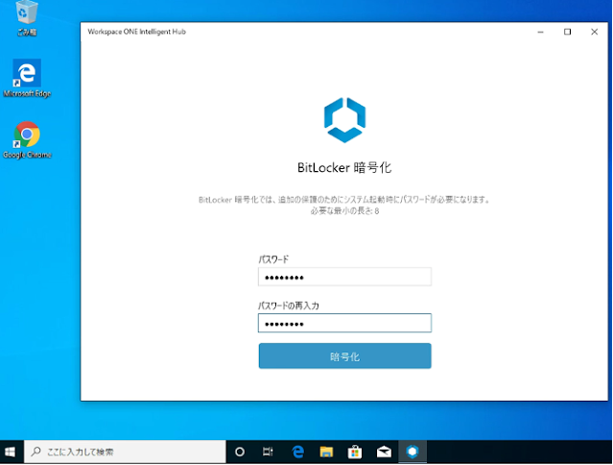Minimize the Intelligent Hub window
Screen dimensions: 613x465
pyautogui.click(x=541, y=32)
